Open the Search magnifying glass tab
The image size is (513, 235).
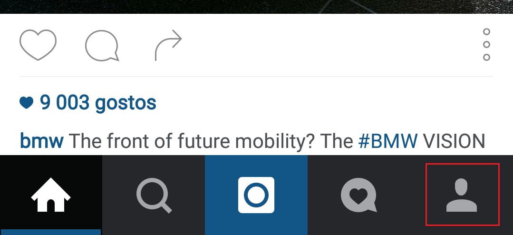(154, 195)
